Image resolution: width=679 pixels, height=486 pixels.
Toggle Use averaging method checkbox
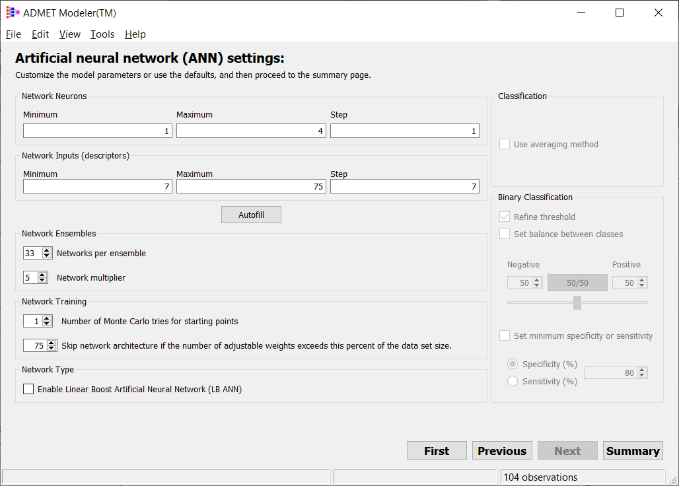505,144
